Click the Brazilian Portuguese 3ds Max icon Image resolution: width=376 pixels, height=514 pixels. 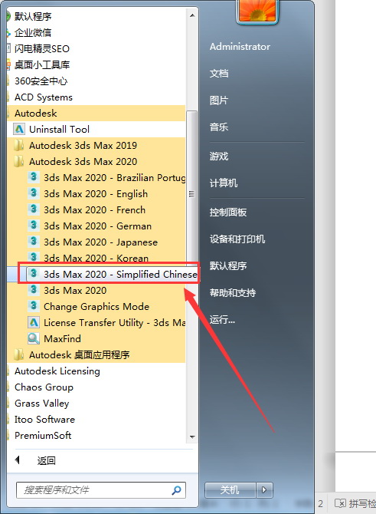(34, 177)
